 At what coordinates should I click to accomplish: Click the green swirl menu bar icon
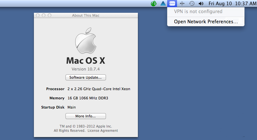click(x=154, y=3)
